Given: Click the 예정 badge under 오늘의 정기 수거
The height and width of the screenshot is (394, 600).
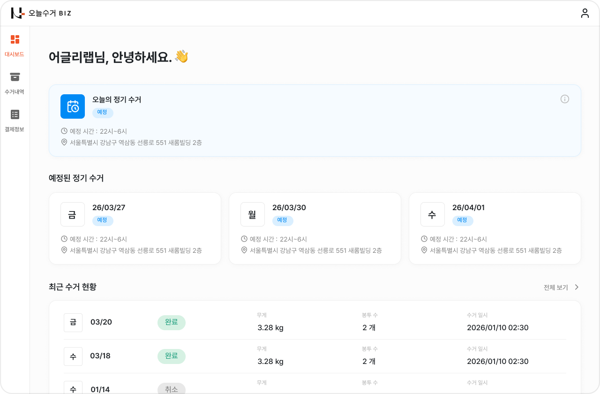Looking at the screenshot, I should [x=103, y=113].
